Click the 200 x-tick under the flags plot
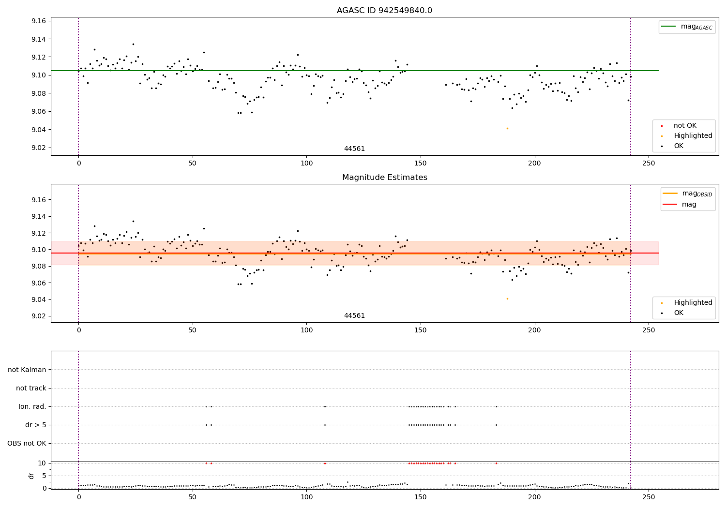 tap(534, 497)
